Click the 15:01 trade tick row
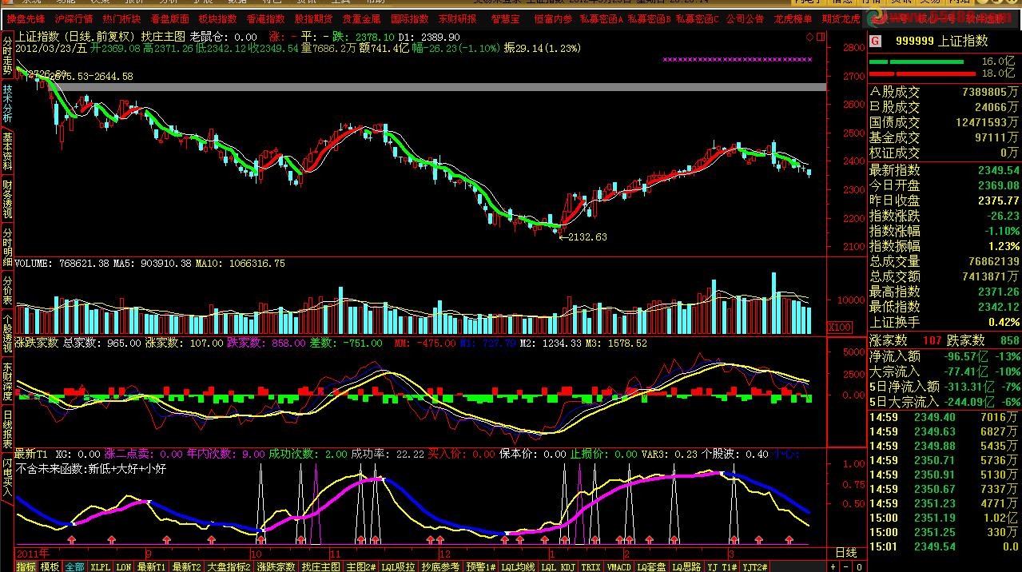The height and width of the screenshot is (572, 1022). coord(944,546)
